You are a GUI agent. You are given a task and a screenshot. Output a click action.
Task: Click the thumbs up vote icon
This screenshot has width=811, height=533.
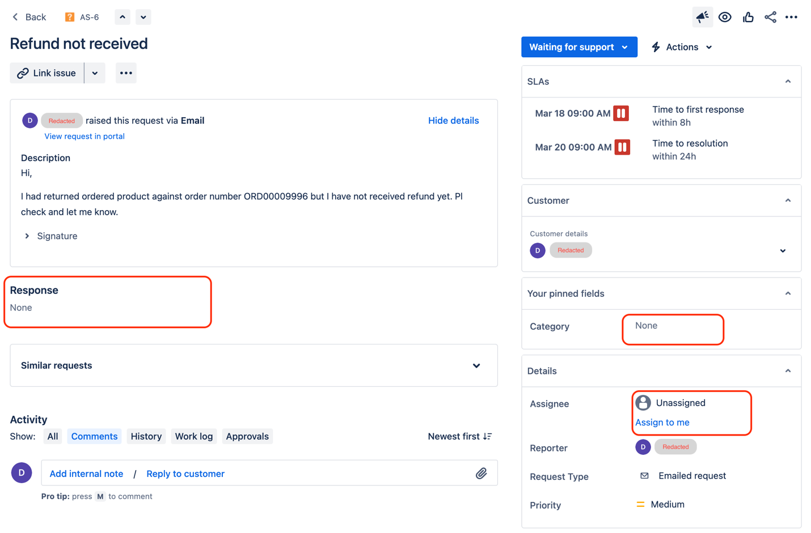748,17
